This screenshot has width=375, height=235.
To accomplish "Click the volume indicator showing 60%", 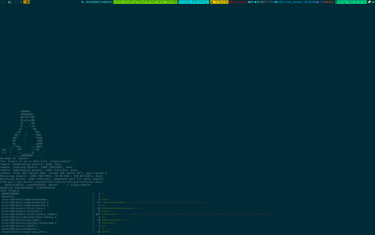I will (330, 2).
